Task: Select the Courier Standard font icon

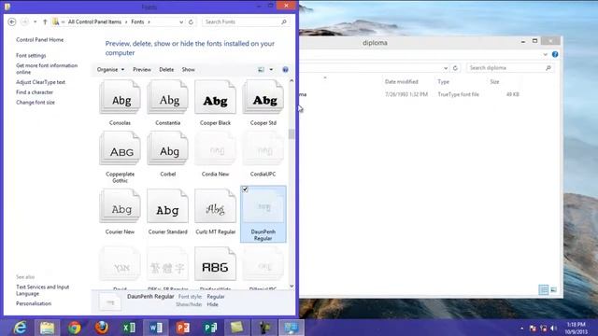Action: tap(168, 206)
